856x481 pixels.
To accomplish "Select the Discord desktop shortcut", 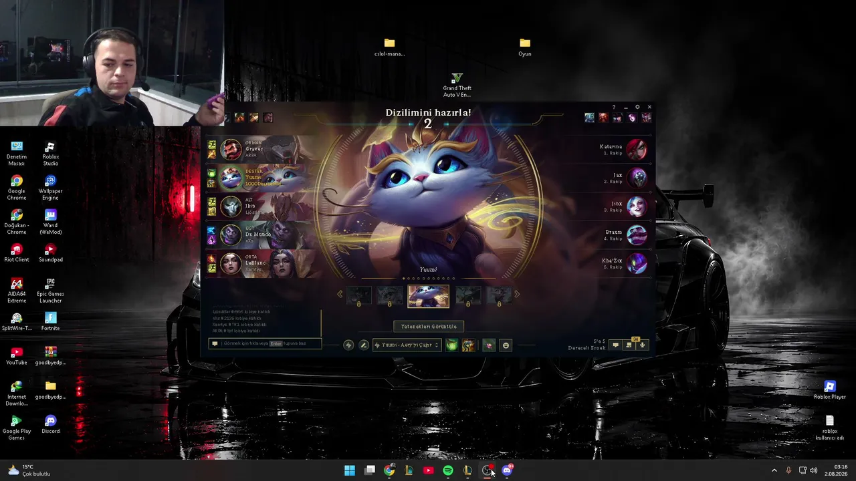I will [x=50, y=424].
